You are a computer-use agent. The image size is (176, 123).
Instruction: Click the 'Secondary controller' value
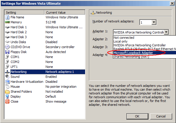pos(60,47)
